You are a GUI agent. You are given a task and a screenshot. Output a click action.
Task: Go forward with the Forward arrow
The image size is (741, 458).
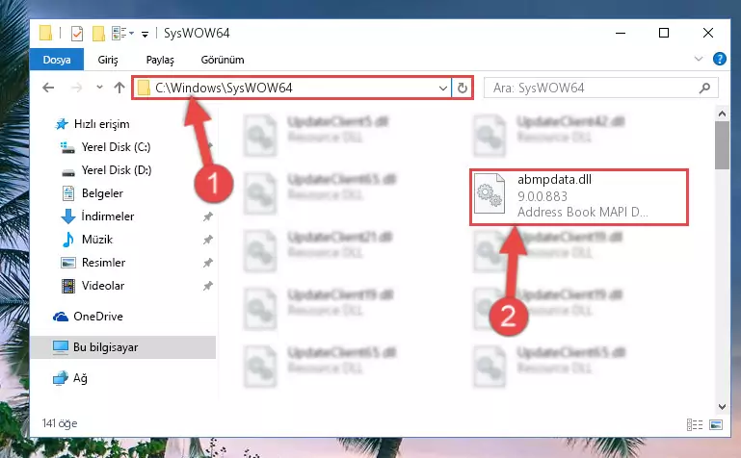pyautogui.click(x=76, y=88)
